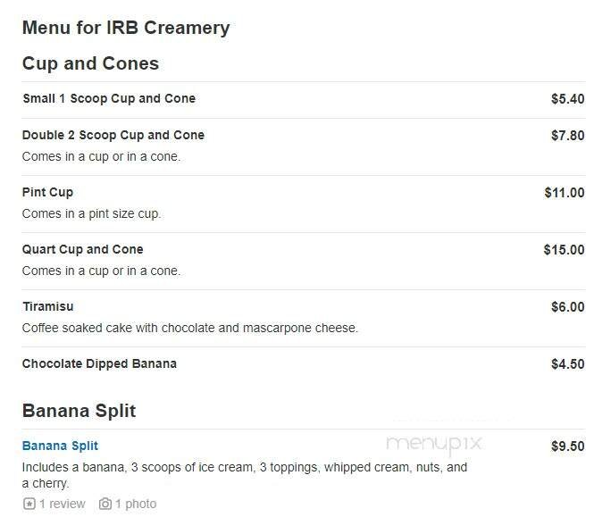
Task: Select Double 2 Scoop Cup and Cone
Action: coord(113,135)
